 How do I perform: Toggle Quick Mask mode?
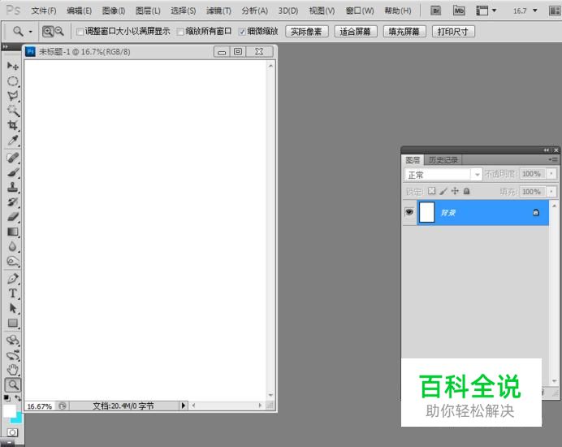coord(12,432)
